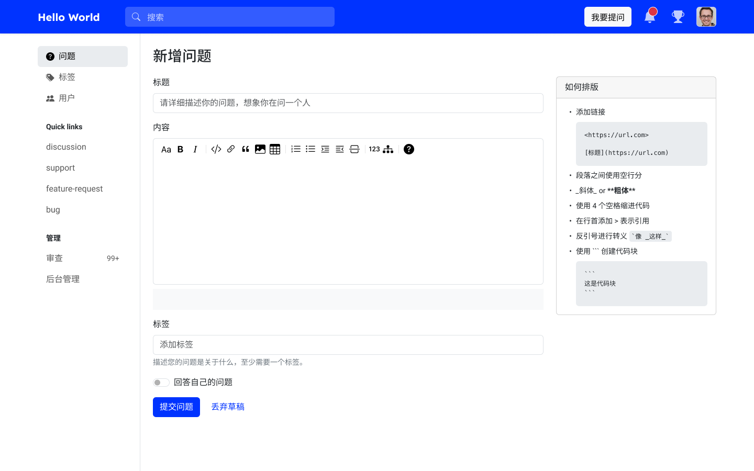Viewport: 754px width, 471px height.
Task: Focus the 添加标签 tag input
Action: point(348,345)
